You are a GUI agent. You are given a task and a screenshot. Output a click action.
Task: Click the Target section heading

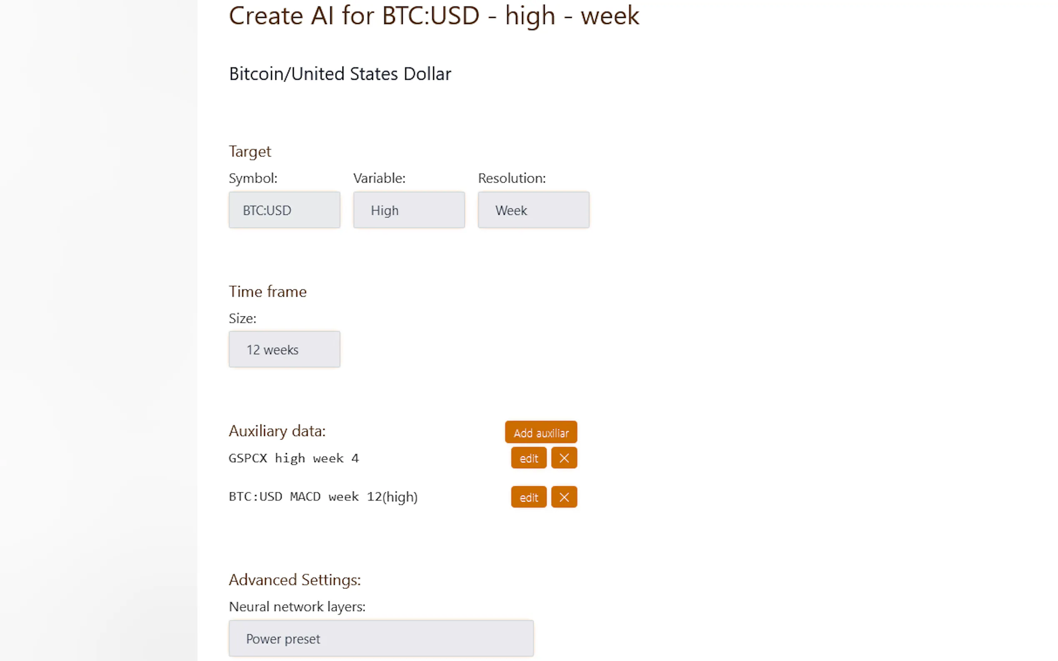[250, 151]
